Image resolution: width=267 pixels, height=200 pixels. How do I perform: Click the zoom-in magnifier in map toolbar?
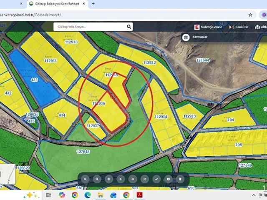click(85, 179)
